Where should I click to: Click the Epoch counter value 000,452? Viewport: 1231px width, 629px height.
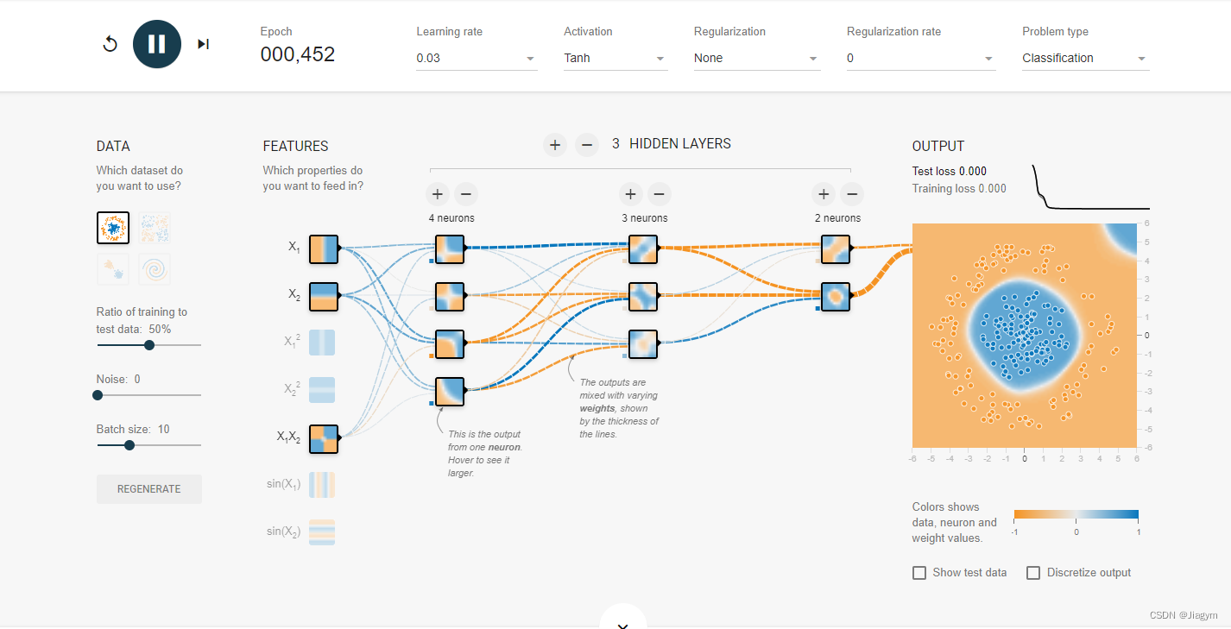coord(298,54)
